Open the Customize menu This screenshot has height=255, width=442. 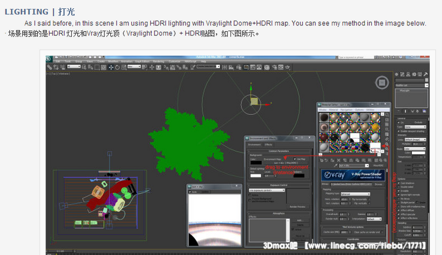(174, 61)
